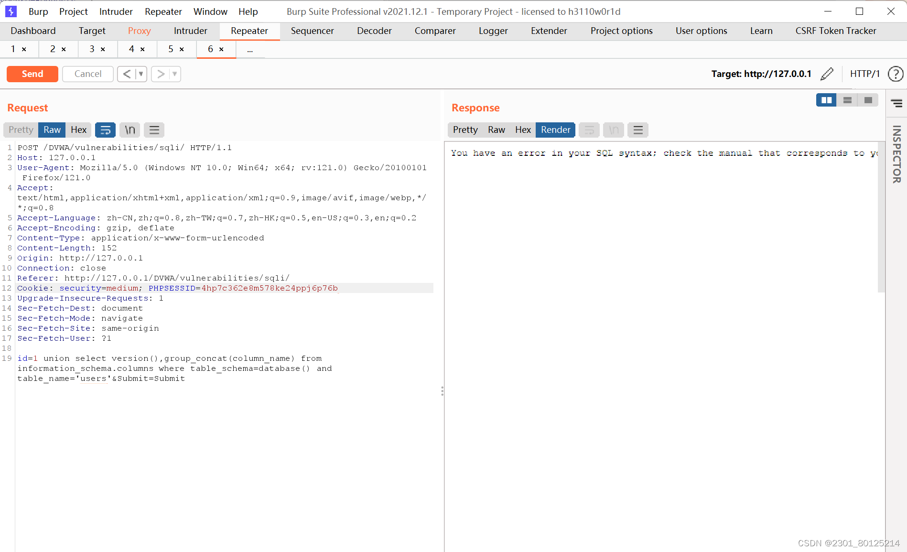
Task: Open response options hamburger menu
Action: pyautogui.click(x=638, y=130)
